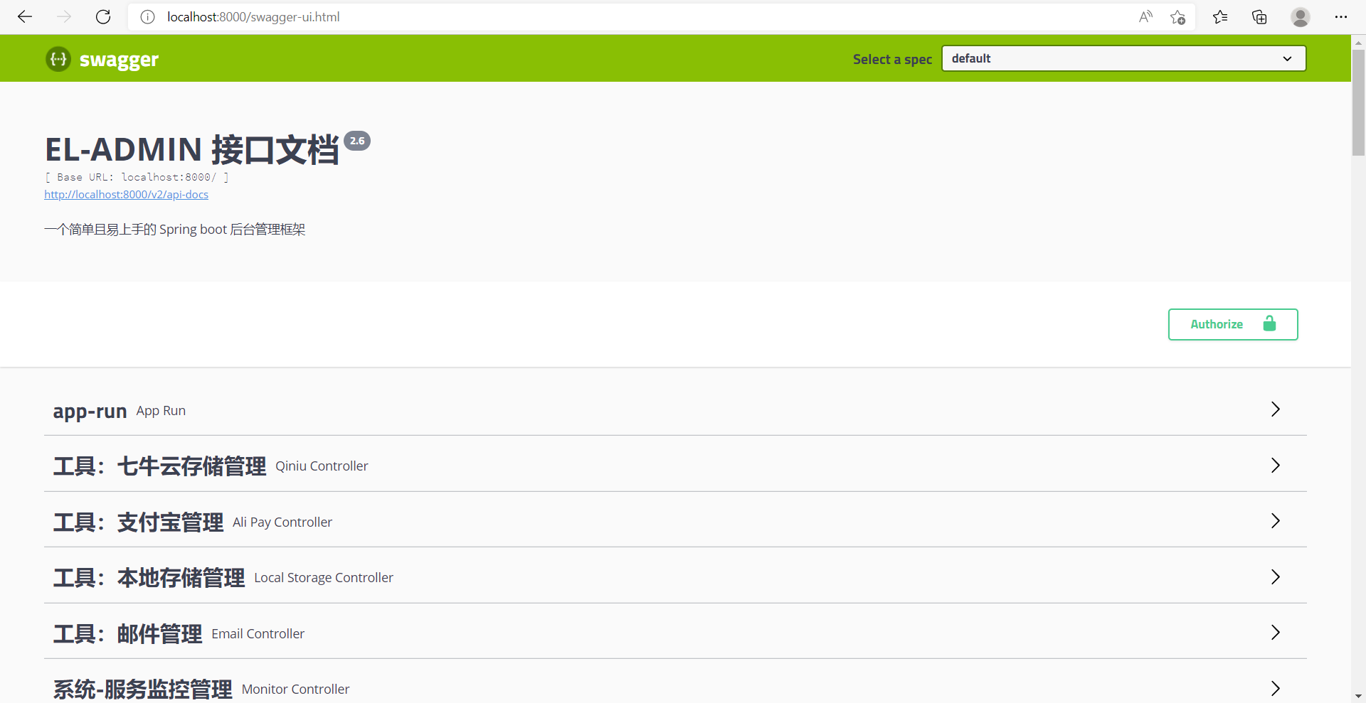Click the add to favorites star icon
The image size is (1366, 703).
click(x=1177, y=16)
